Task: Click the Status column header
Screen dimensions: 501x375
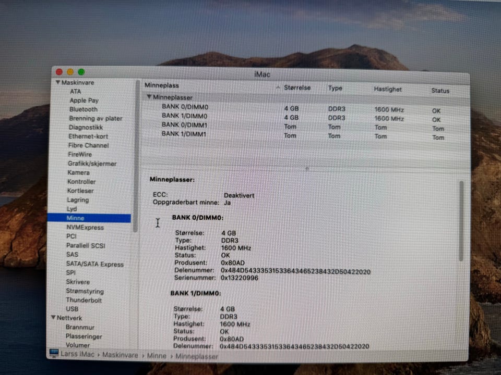Action: pos(440,91)
